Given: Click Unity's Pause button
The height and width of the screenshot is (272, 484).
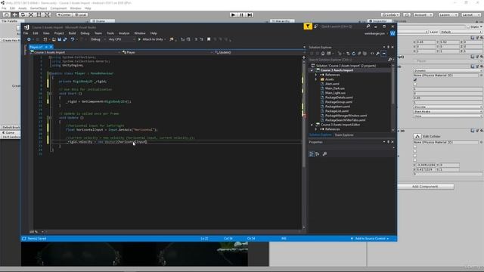Looking at the screenshot, I should (x=242, y=15).
